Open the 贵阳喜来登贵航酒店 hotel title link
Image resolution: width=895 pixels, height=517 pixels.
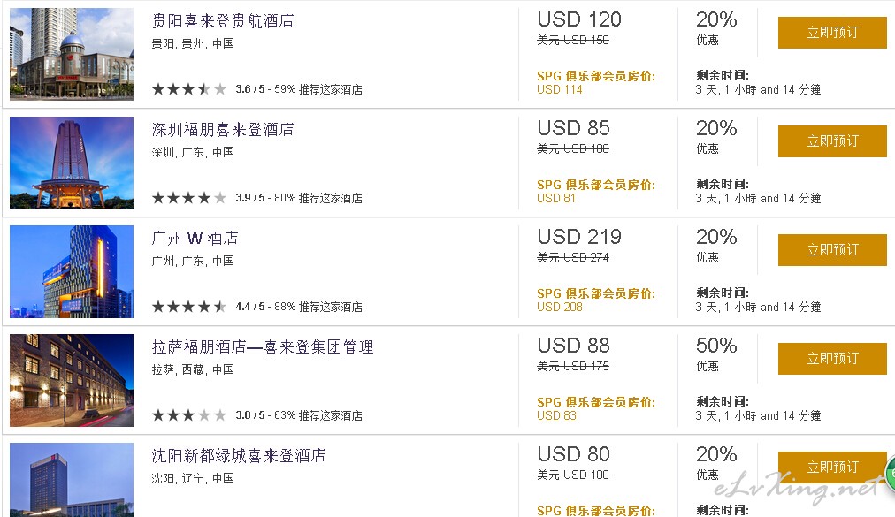[x=223, y=21]
